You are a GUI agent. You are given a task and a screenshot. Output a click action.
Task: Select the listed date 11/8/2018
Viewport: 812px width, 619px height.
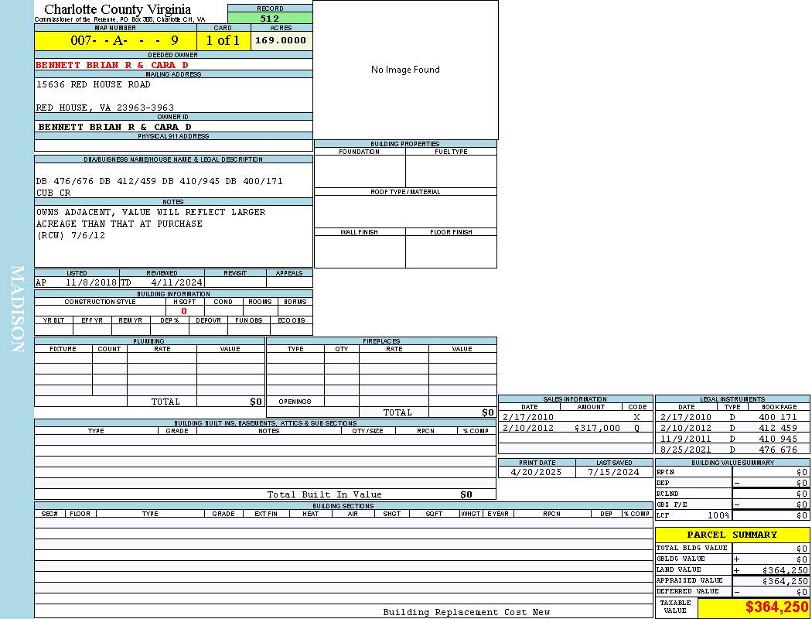(90, 283)
